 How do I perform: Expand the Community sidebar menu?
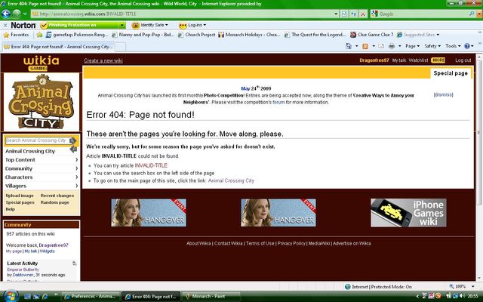tap(42, 168)
